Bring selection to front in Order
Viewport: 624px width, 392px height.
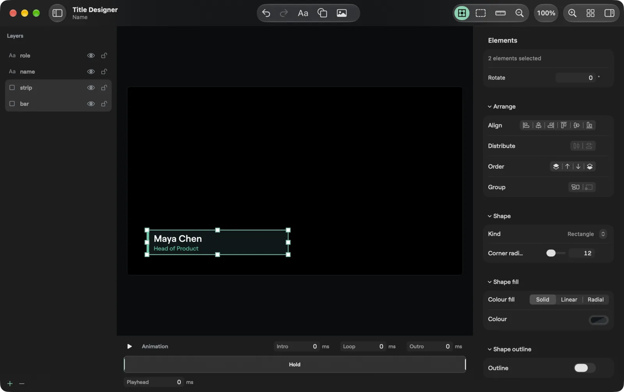[556, 166]
